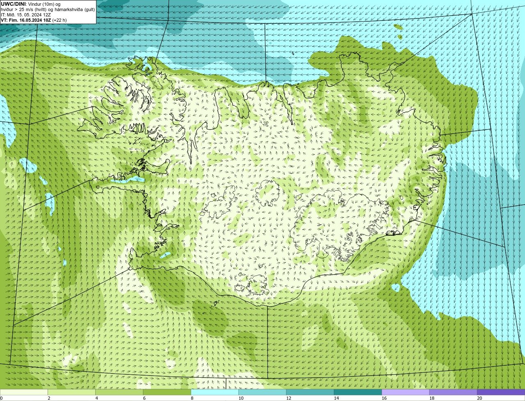Click the light teal 10–12 m/s legend swatch
The height and width of the screenshot is (401, 525).
click(262, 392)
